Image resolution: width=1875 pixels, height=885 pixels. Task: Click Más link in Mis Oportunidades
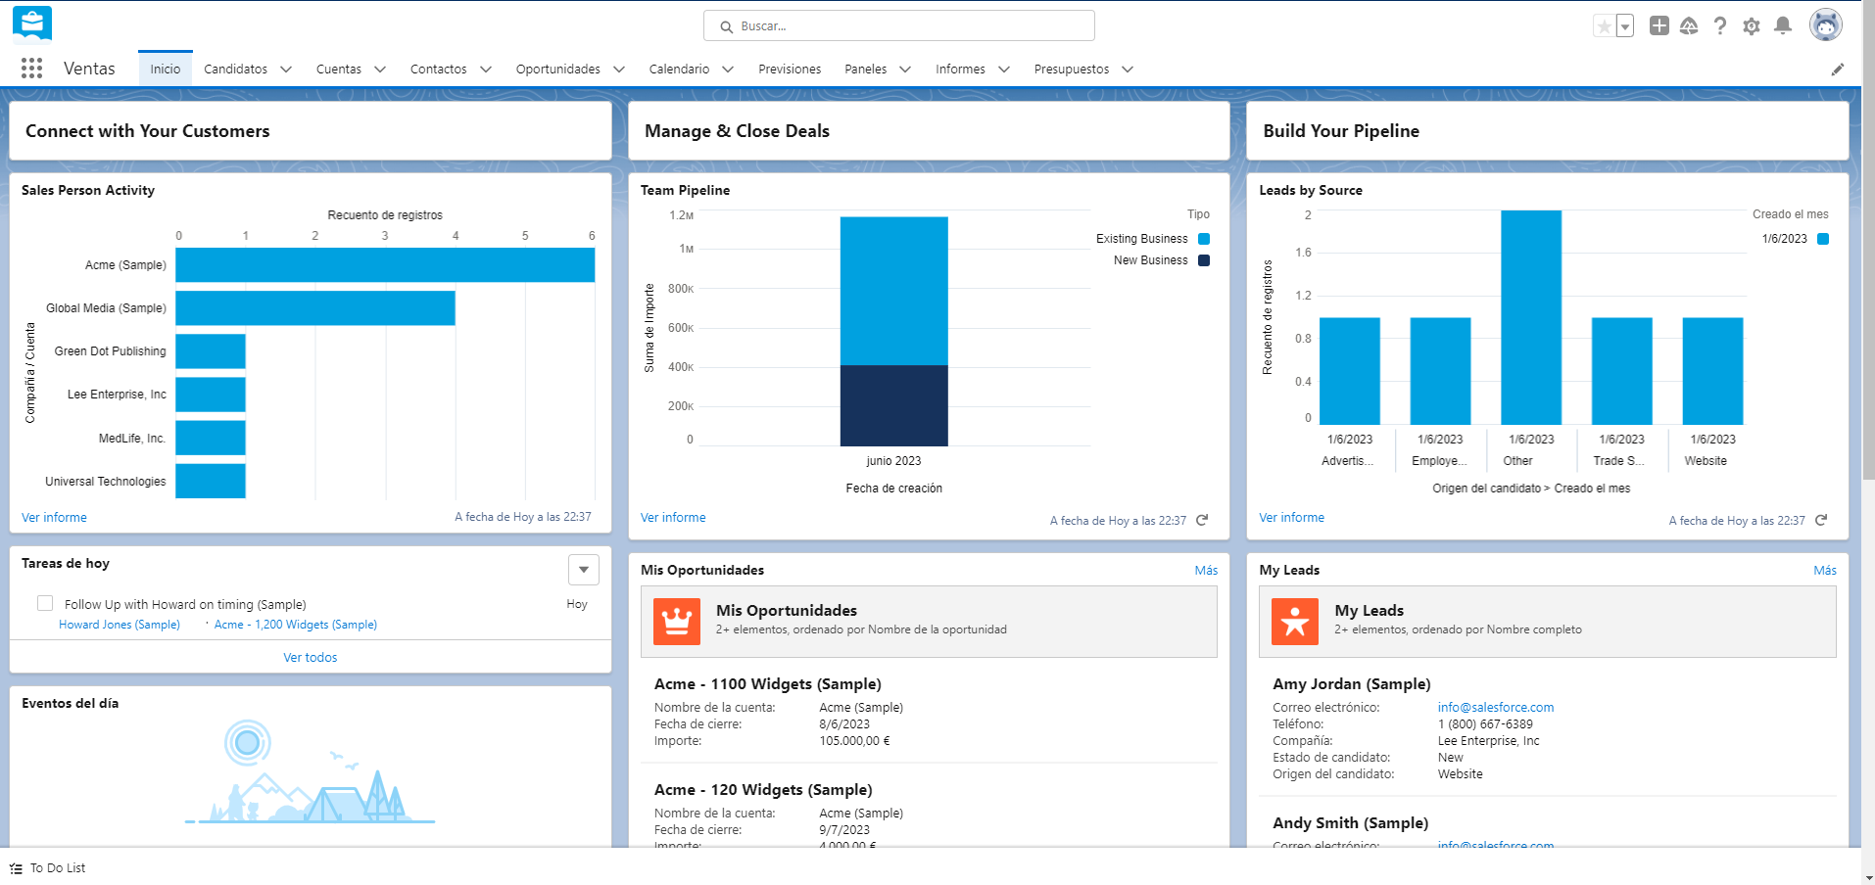coord(1206,571)
